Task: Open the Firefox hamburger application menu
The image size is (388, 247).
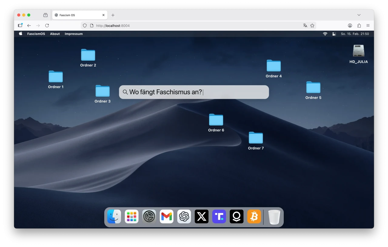Action: (368, 25)
